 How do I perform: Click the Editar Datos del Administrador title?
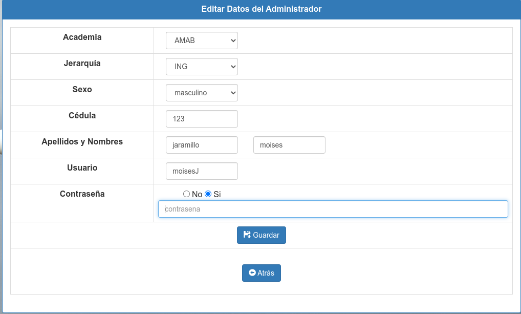[260, 9]
